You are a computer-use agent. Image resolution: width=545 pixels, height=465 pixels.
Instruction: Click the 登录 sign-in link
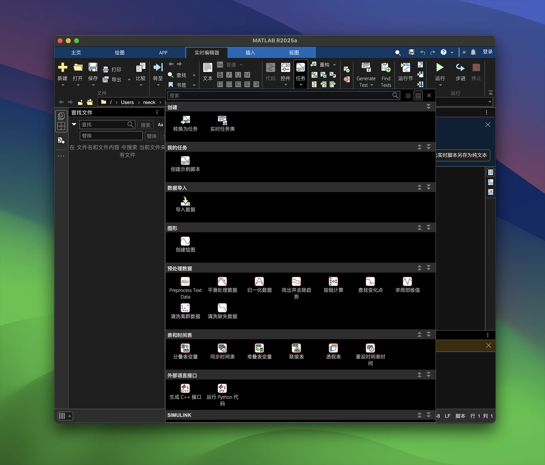click(x=488, y=52)
